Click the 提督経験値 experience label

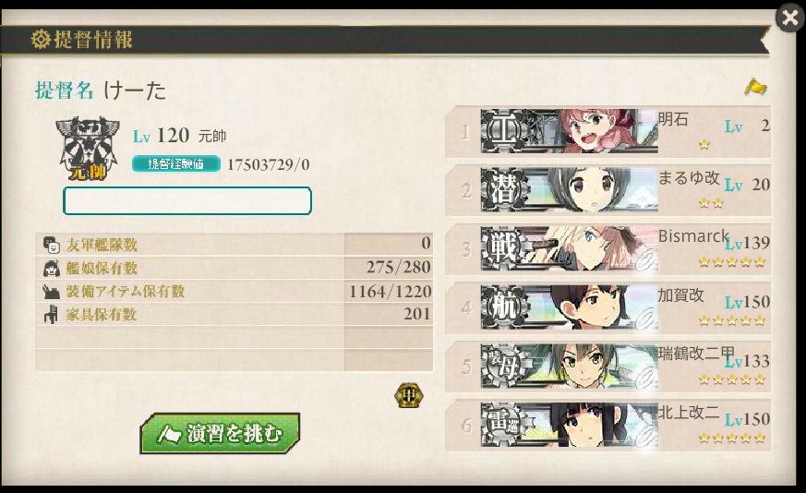176,164
